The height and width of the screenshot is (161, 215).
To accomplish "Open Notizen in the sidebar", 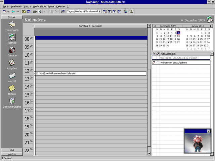I will pyautogui.click(x=12, y=89).
